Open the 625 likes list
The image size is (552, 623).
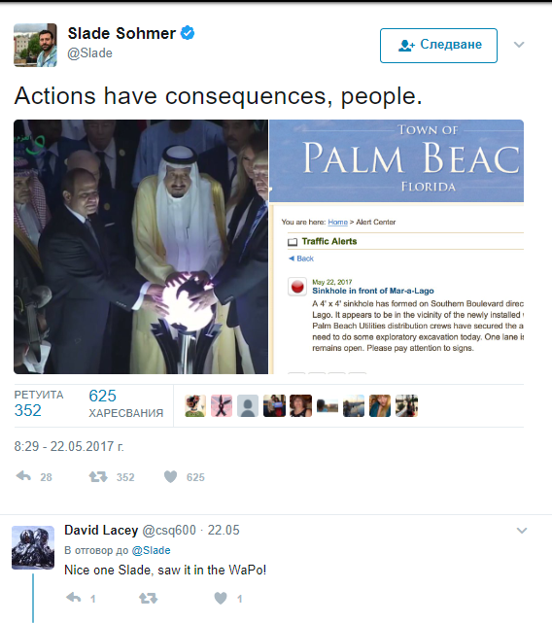click(x=125, y=403)
